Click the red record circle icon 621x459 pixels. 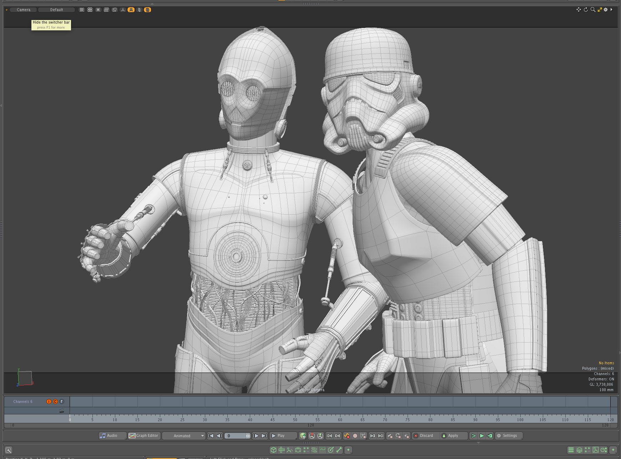[355, 436]
